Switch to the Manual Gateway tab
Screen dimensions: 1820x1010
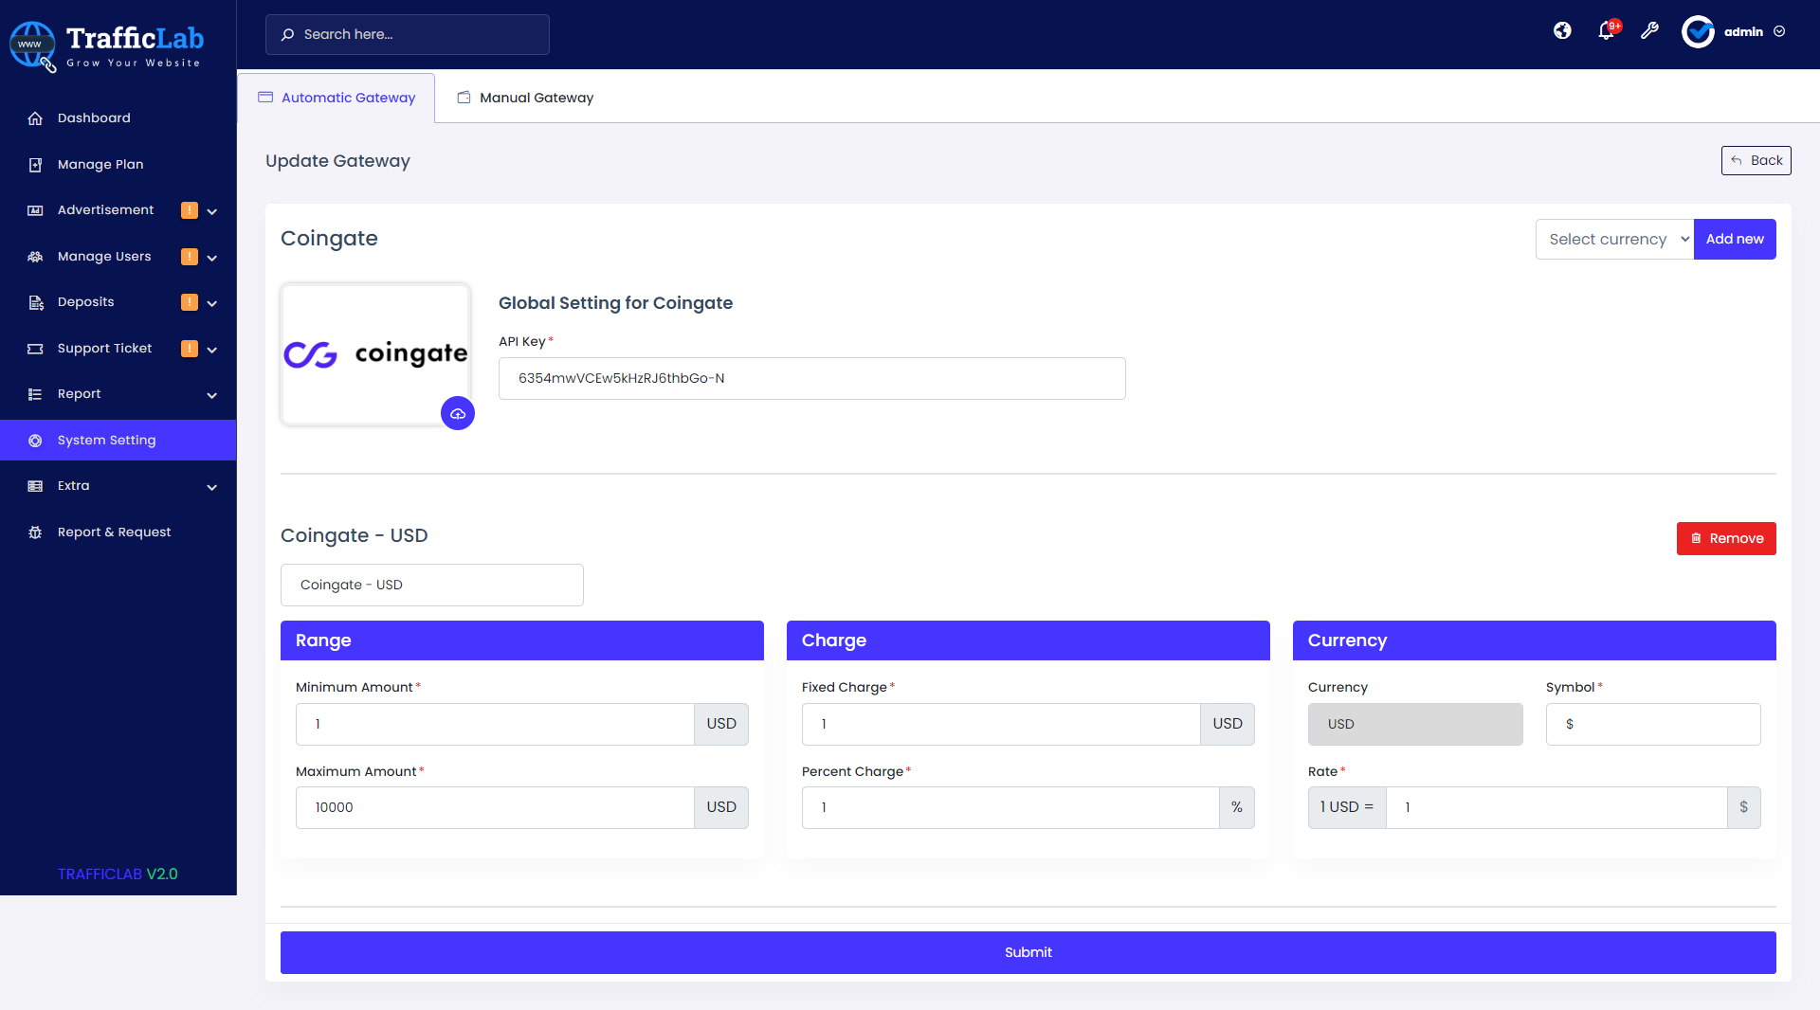coord(524,97)
